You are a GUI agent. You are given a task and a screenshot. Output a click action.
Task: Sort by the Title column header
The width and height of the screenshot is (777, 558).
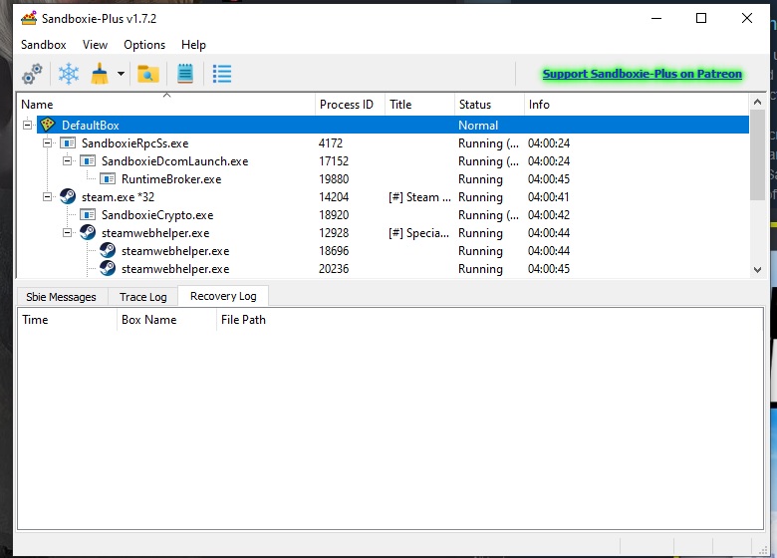point(419,104)
